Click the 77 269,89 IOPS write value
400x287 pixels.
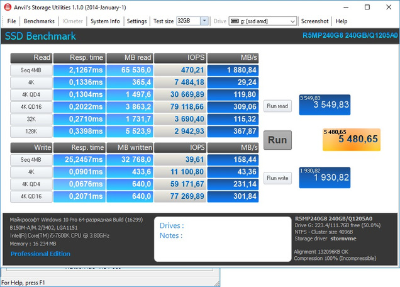click(x=180, y=196)
